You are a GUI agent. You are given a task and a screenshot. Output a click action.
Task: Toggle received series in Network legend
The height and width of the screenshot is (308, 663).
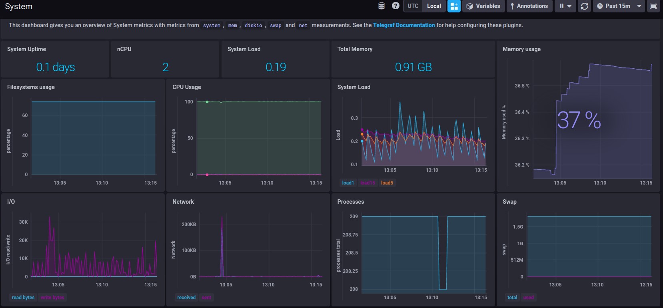tap(186, 298)
